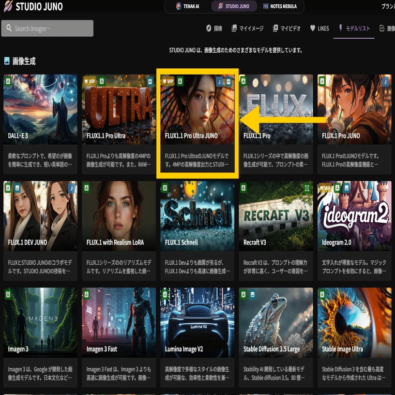Click the Studio Juno logo icon
Screen dimensions: 395x395
point(8,6)
